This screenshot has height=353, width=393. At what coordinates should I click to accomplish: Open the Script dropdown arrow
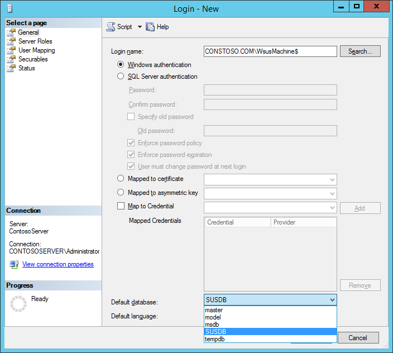(x=140, y=27)
